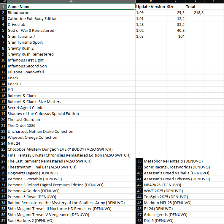
Task: Click row header 13
Action: (x=3, y=78)
